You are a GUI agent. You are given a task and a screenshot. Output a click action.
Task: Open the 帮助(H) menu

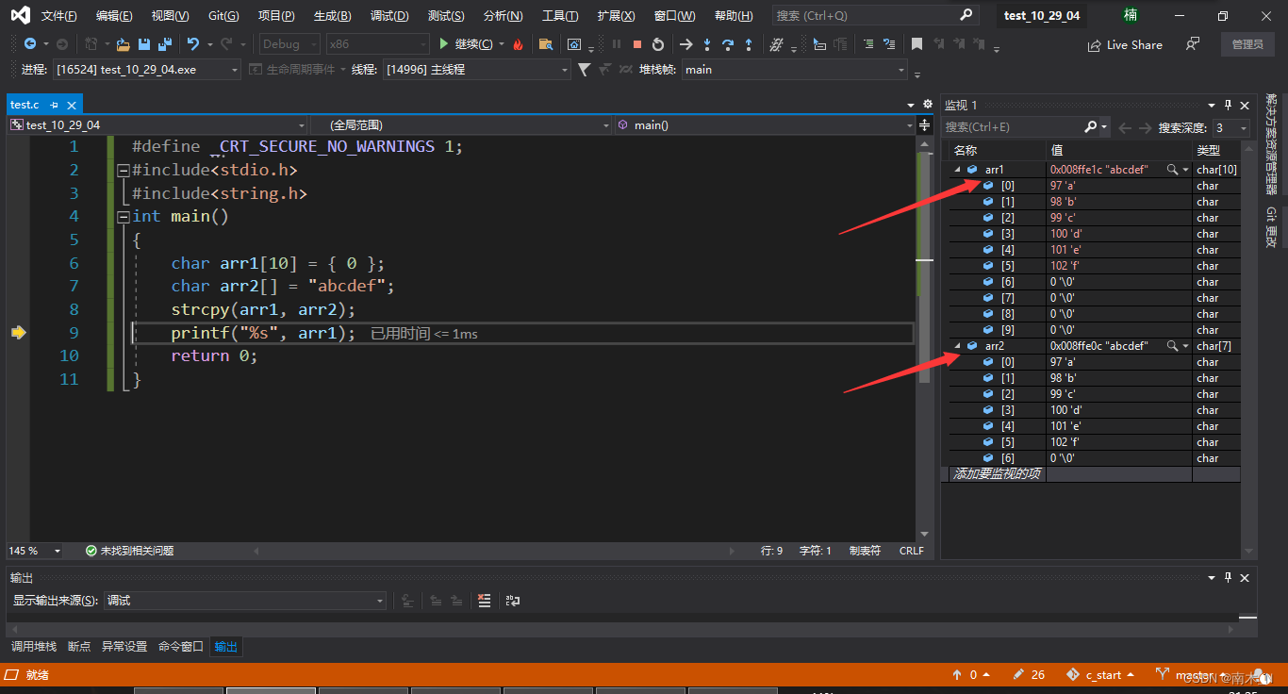[734, 16]
